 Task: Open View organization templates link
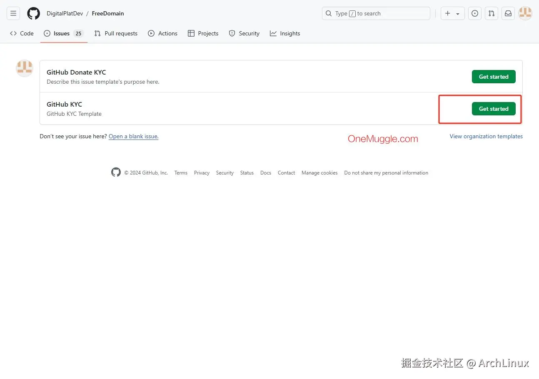pos(486,136)
